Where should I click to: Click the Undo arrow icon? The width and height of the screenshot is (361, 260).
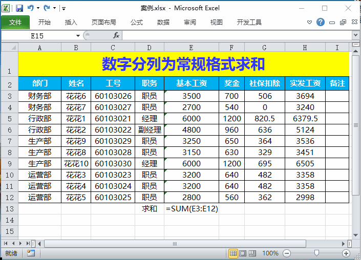[30, 8]
